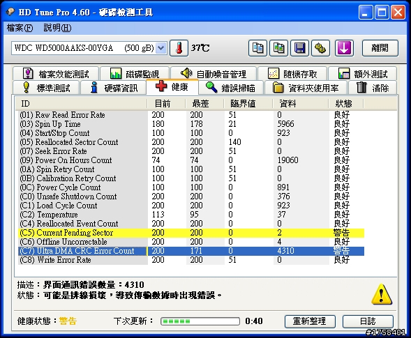Click data value 5966 for Spin Up Time
Screen dimensions: 411x338
[285, 124]
